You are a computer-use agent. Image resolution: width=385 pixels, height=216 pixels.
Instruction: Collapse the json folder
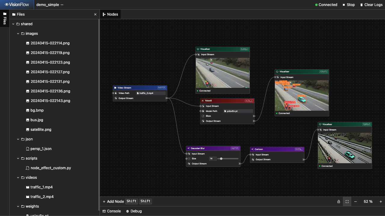(18, 139)
